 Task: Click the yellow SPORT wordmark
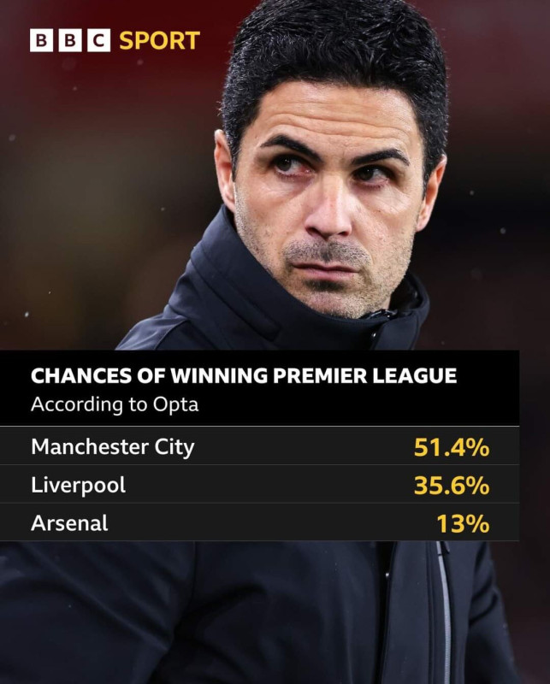click(159, 40)
